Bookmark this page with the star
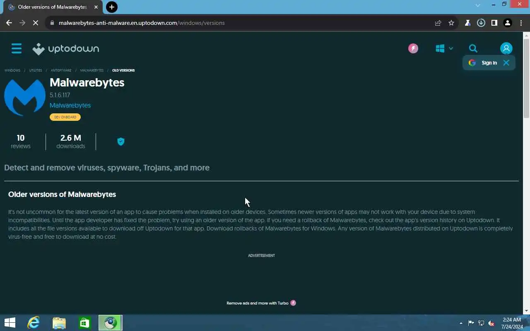The height and width of the screenshot is (331, 530). pyautogui.click(x=451, y=23)
